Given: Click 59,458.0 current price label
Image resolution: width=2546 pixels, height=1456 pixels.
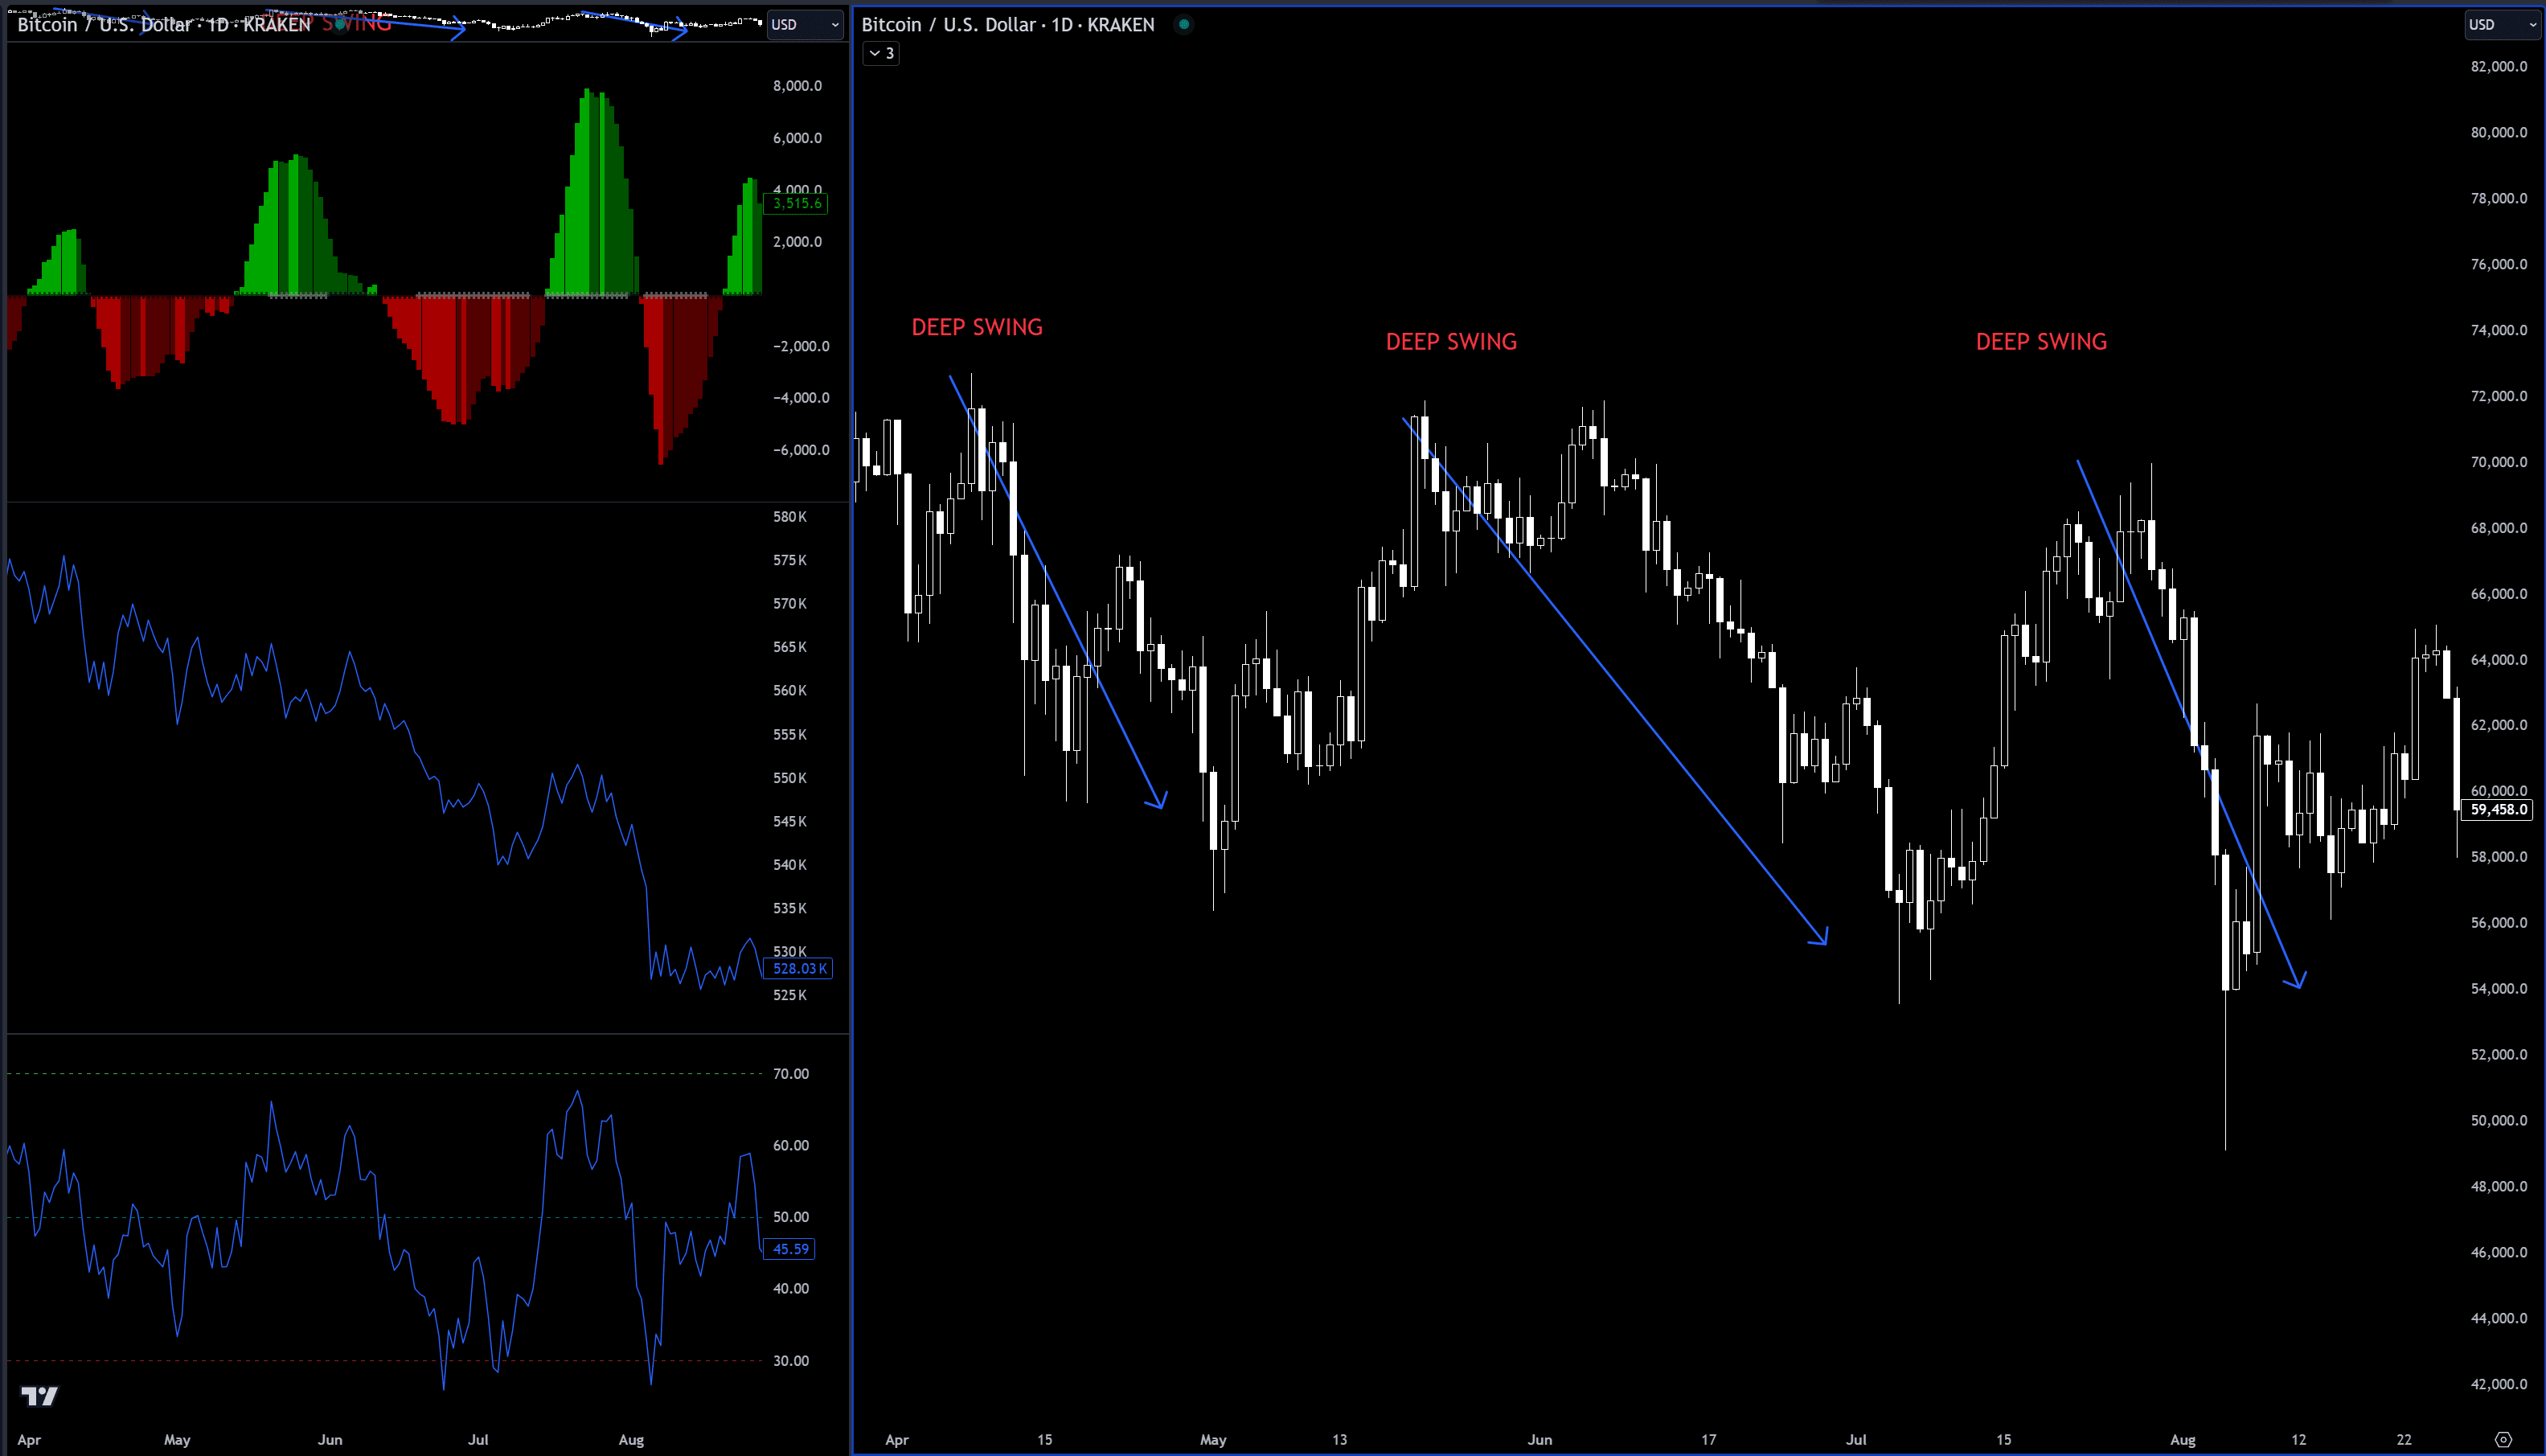Looking at the screenshot, I should tap(2497, 809).
